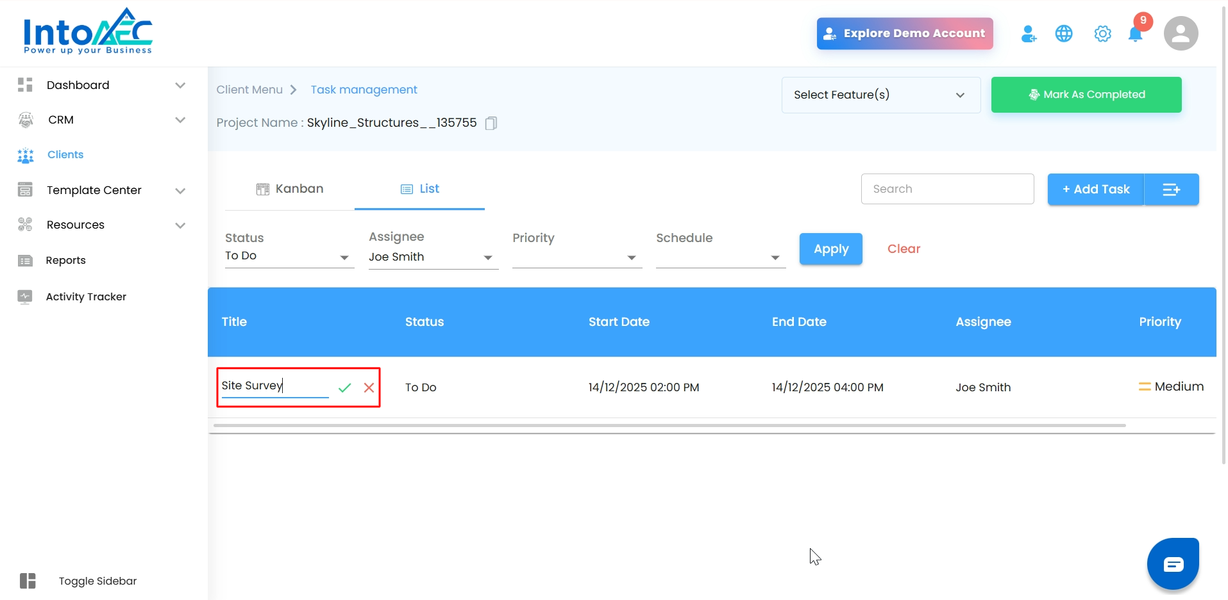Screen dimensions: 1228x600
Task: Click the Medium priority cell
Action: pyautogui.click(x=1171, y=387)
